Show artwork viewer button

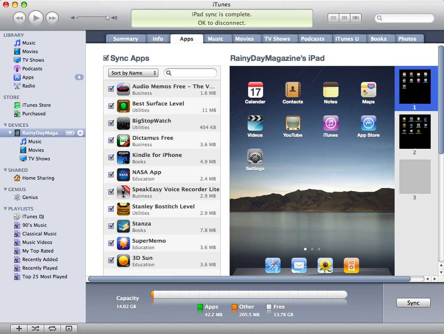(69, 328)
